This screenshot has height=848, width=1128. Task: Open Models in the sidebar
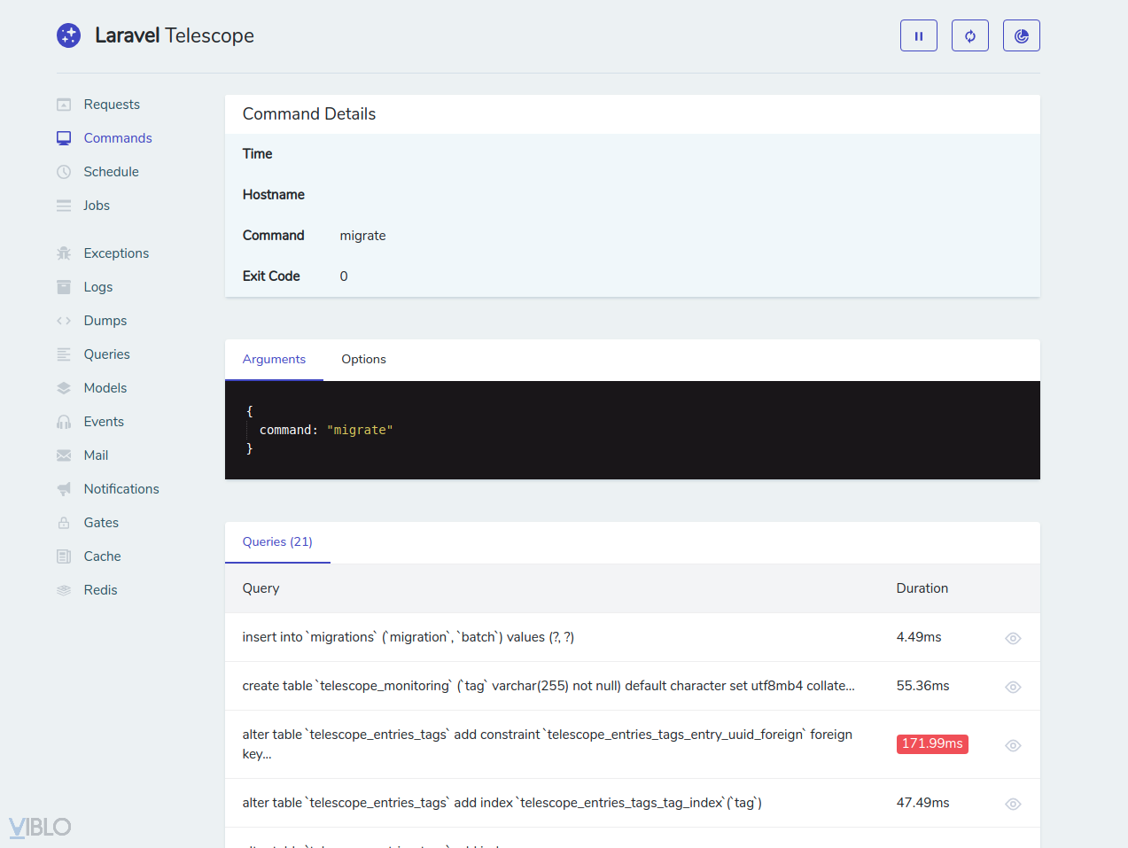pyautogui.click(x=105, y=388)
